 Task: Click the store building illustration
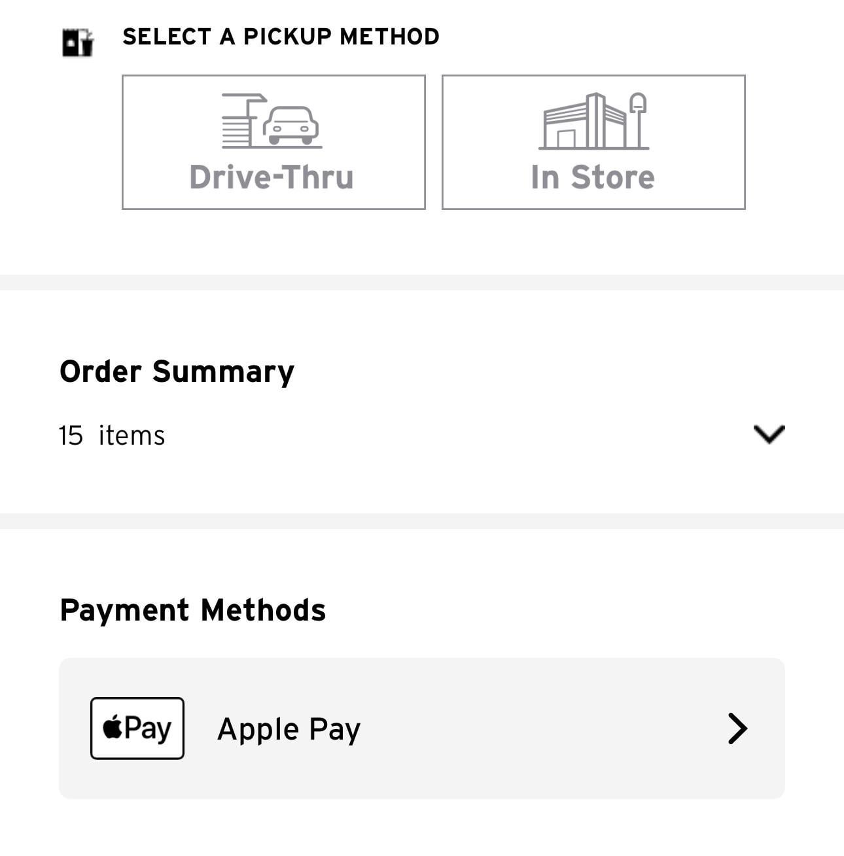pyautogui.click(x=583, y=123)
